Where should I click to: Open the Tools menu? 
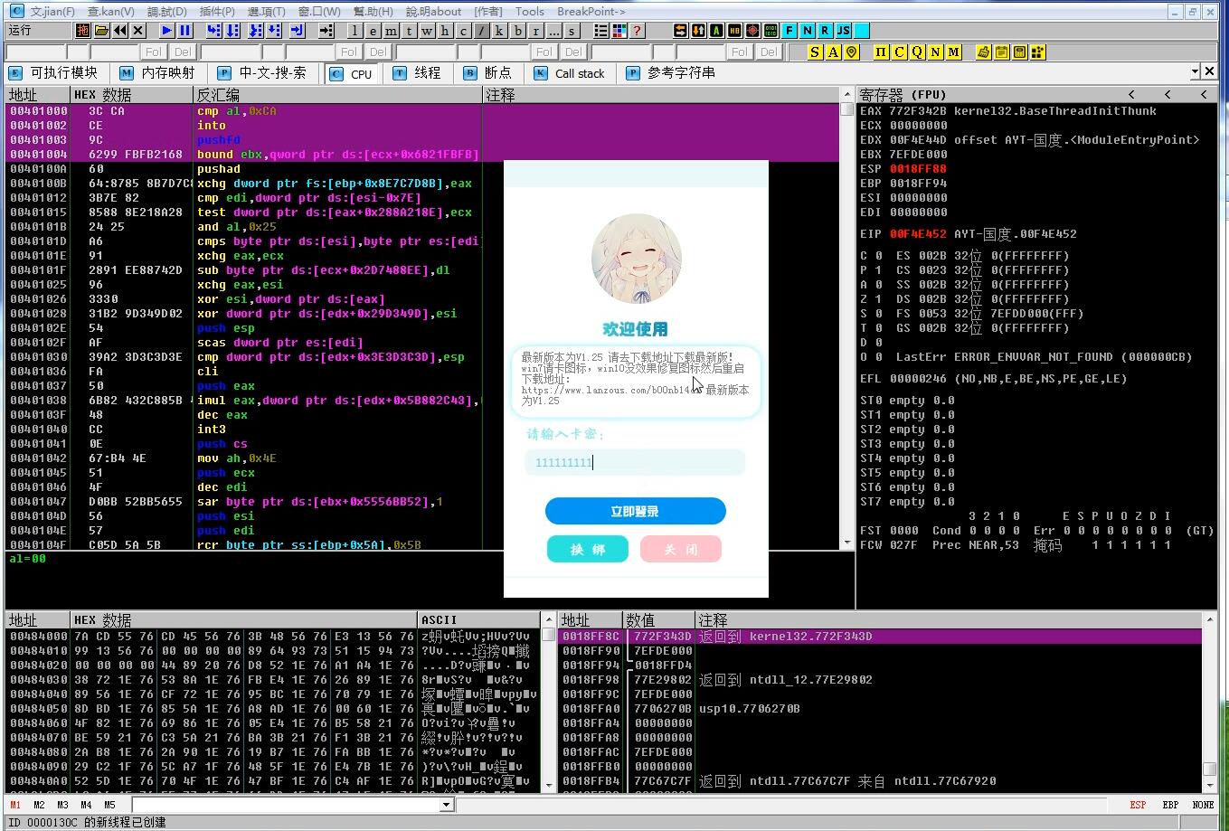530,11
